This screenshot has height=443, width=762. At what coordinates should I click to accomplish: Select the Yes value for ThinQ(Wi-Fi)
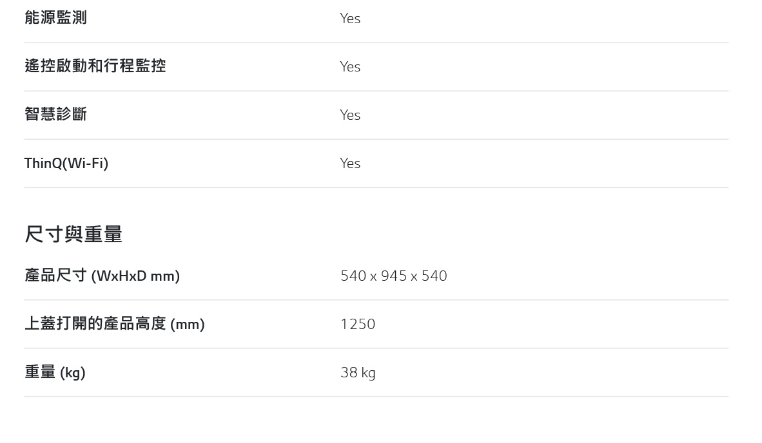(350, 163)
